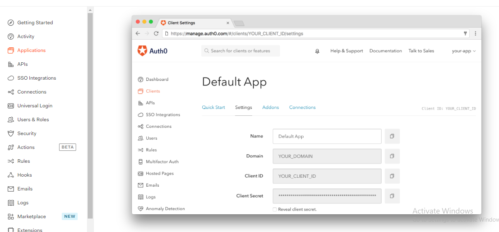Click the Name field containing Default App
The width and height of the screenshot is (499, 232).
327,136
